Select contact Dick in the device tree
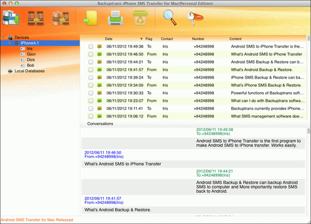311x224 pixels. point(31,60)
